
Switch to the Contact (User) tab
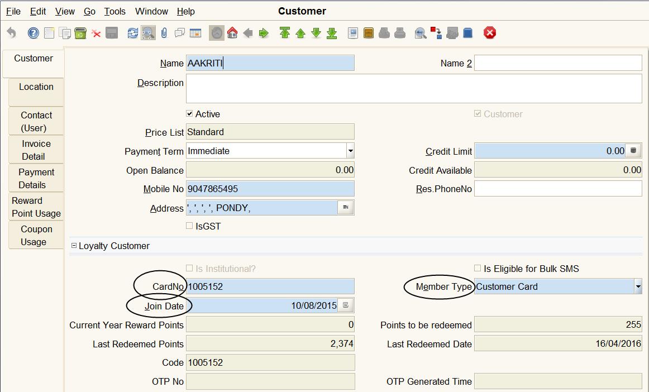36,121
